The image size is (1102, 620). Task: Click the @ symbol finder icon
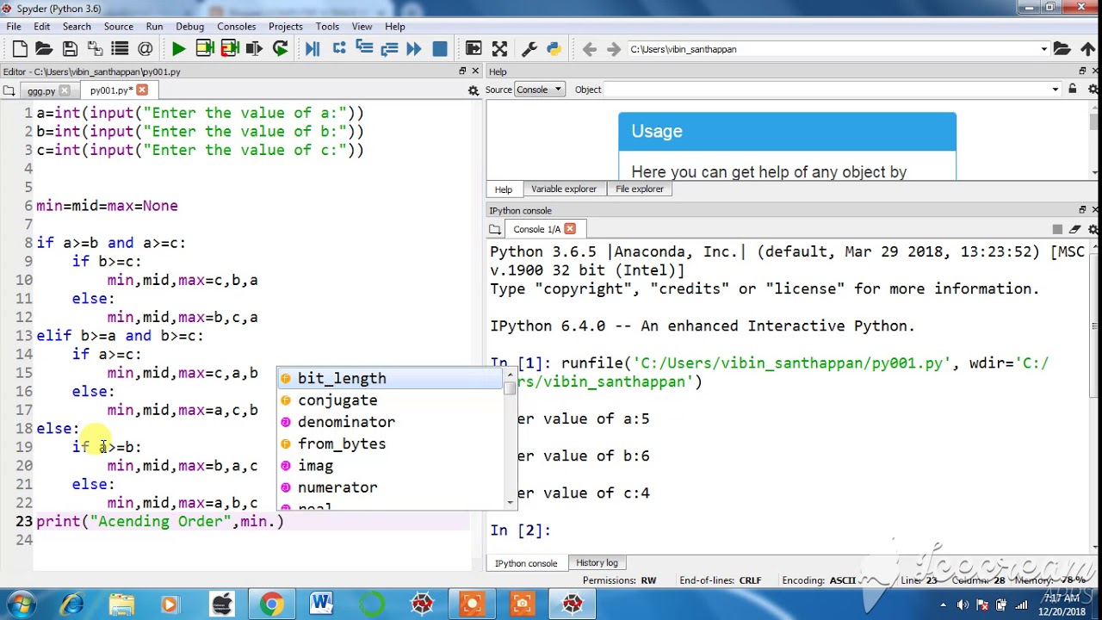[x=145, y=49]
